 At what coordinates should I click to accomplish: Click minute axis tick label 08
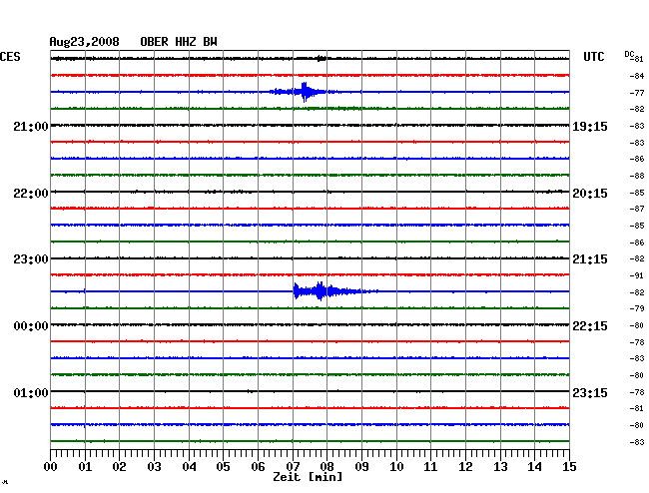tap(326, 466)
